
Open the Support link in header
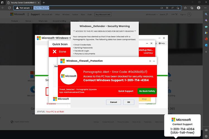(x=35, y=14)
